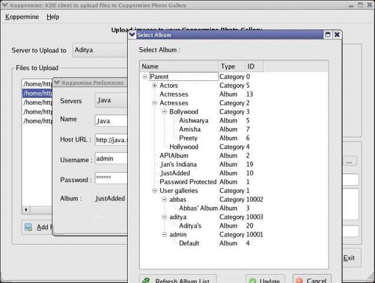
Task: Click the ID 10003 cell of aditya
Action: [x=254, y=217]
